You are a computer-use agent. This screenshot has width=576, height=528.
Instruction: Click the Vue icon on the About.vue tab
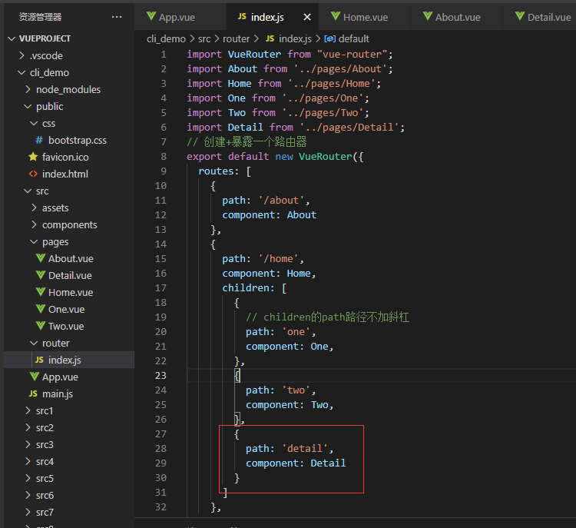point(428,16)
